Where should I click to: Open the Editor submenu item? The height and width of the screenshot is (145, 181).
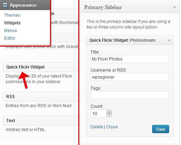(10, 38)
